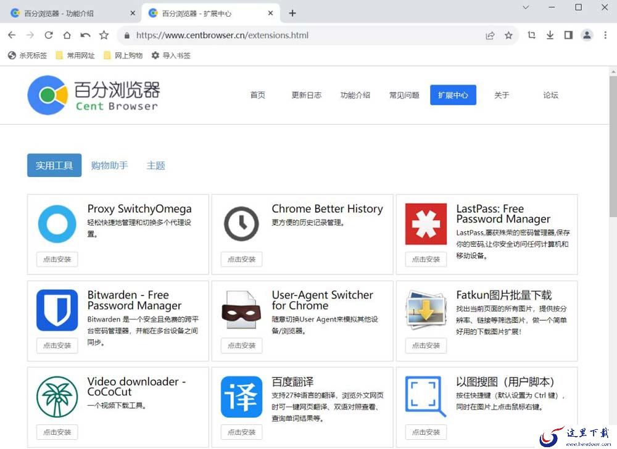Click the User-Agent Switcher mask icon
This screenshot has width=617, height=449.
point(241,310)
